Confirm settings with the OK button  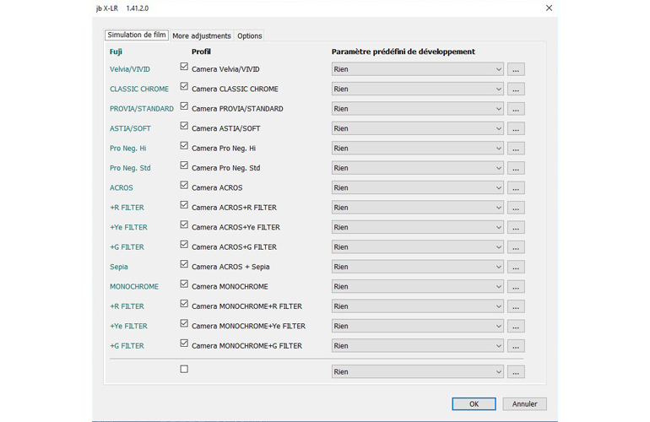pos(474,403)
